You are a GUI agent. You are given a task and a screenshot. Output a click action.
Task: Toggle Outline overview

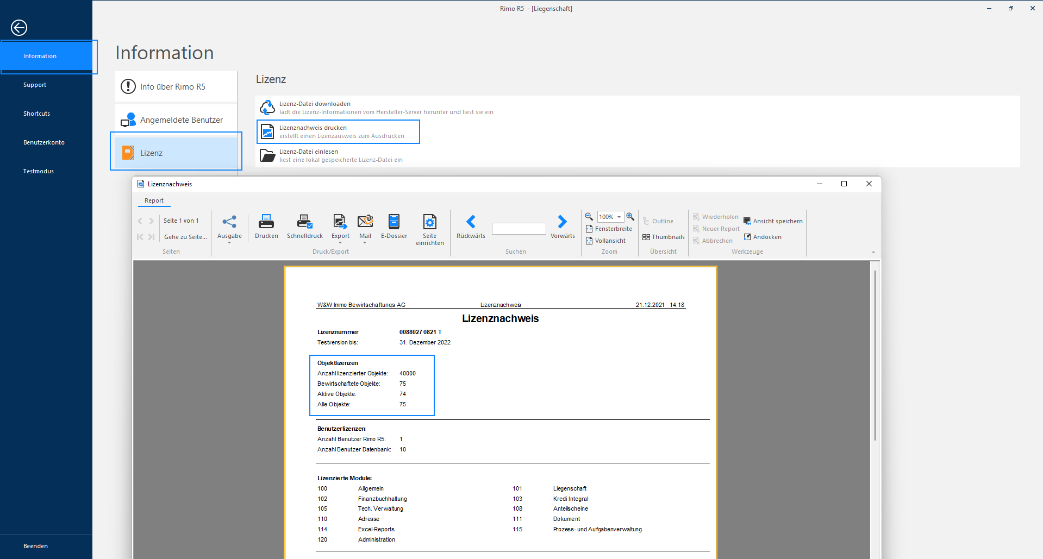tap(658, 221)
